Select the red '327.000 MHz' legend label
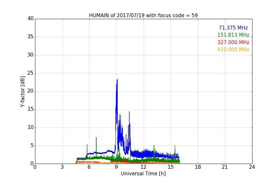 click(233, 43)
